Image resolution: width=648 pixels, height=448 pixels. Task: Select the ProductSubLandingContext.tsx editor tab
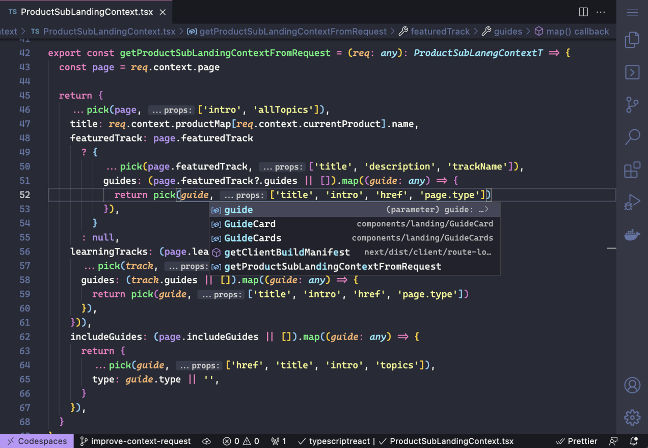coord(86,12)
